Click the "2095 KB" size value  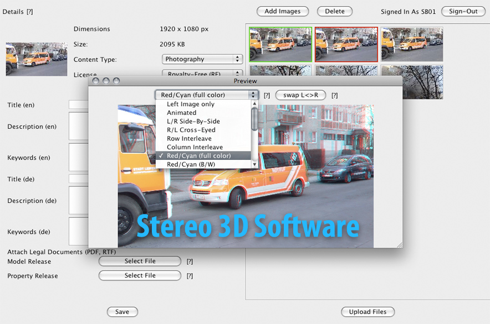point(172,44)
